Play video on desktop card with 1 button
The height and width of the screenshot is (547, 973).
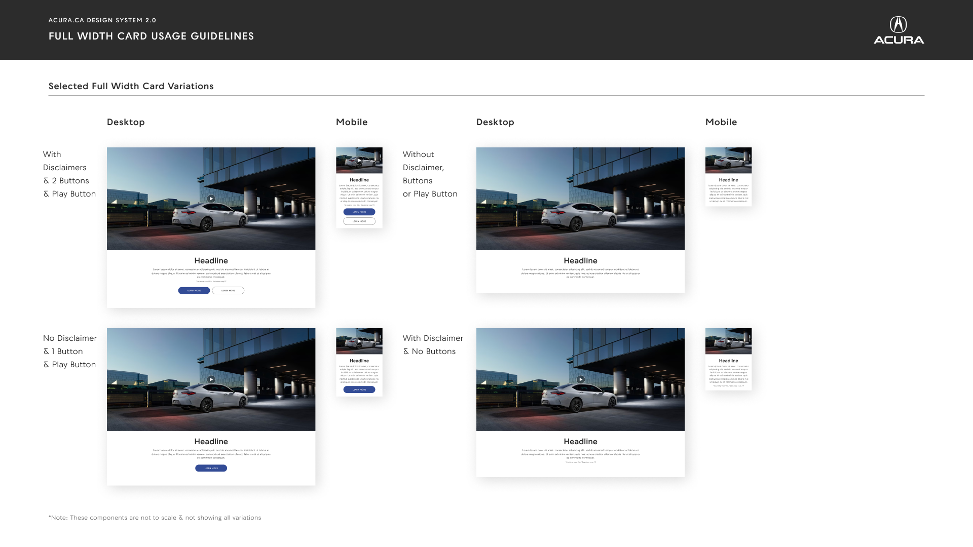(x=211, y=379)
